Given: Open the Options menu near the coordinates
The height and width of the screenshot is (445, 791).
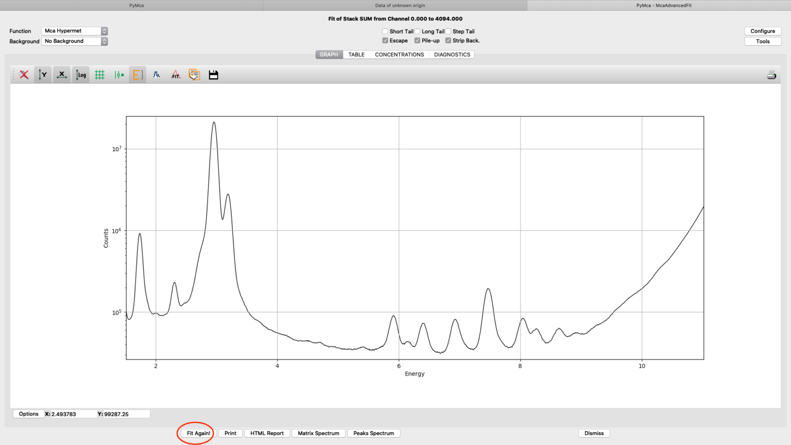Looking at the screenshot, I should pos(28,414).
